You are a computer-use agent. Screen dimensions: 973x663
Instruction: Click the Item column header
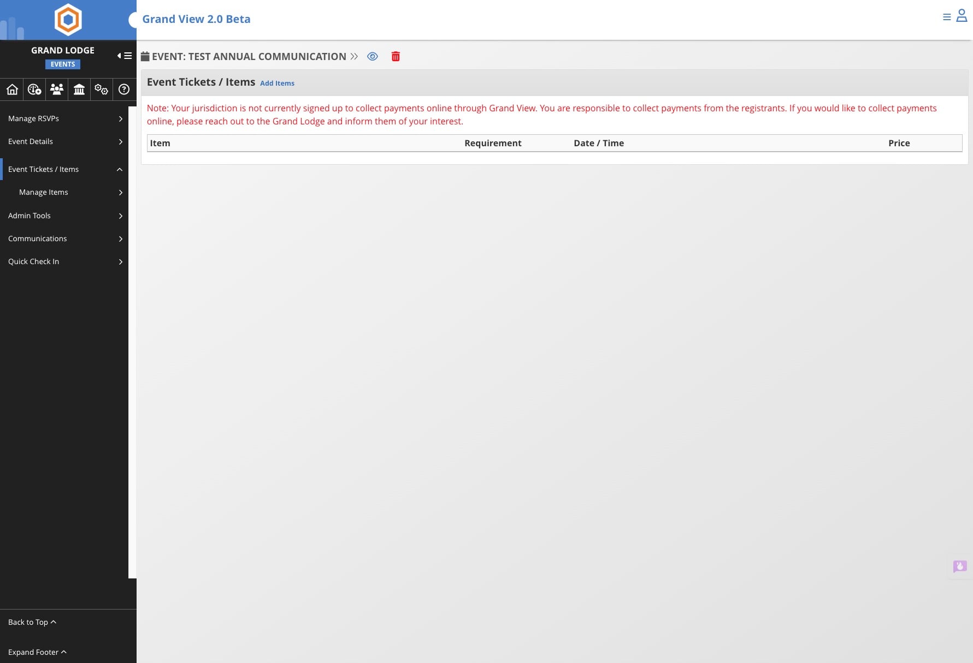click(160, 143)
